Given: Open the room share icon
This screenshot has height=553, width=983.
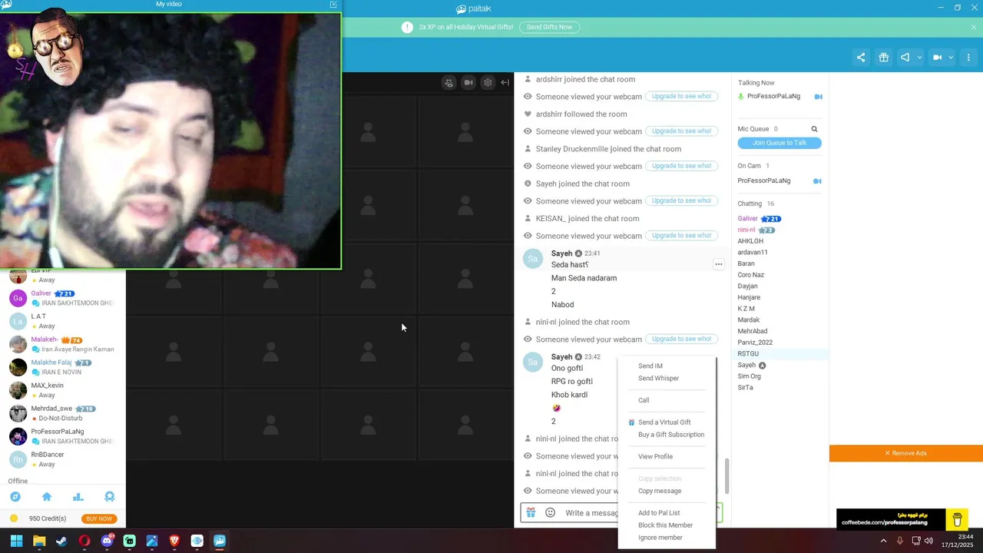Looking at the screenshot, I should pos(861,58).
